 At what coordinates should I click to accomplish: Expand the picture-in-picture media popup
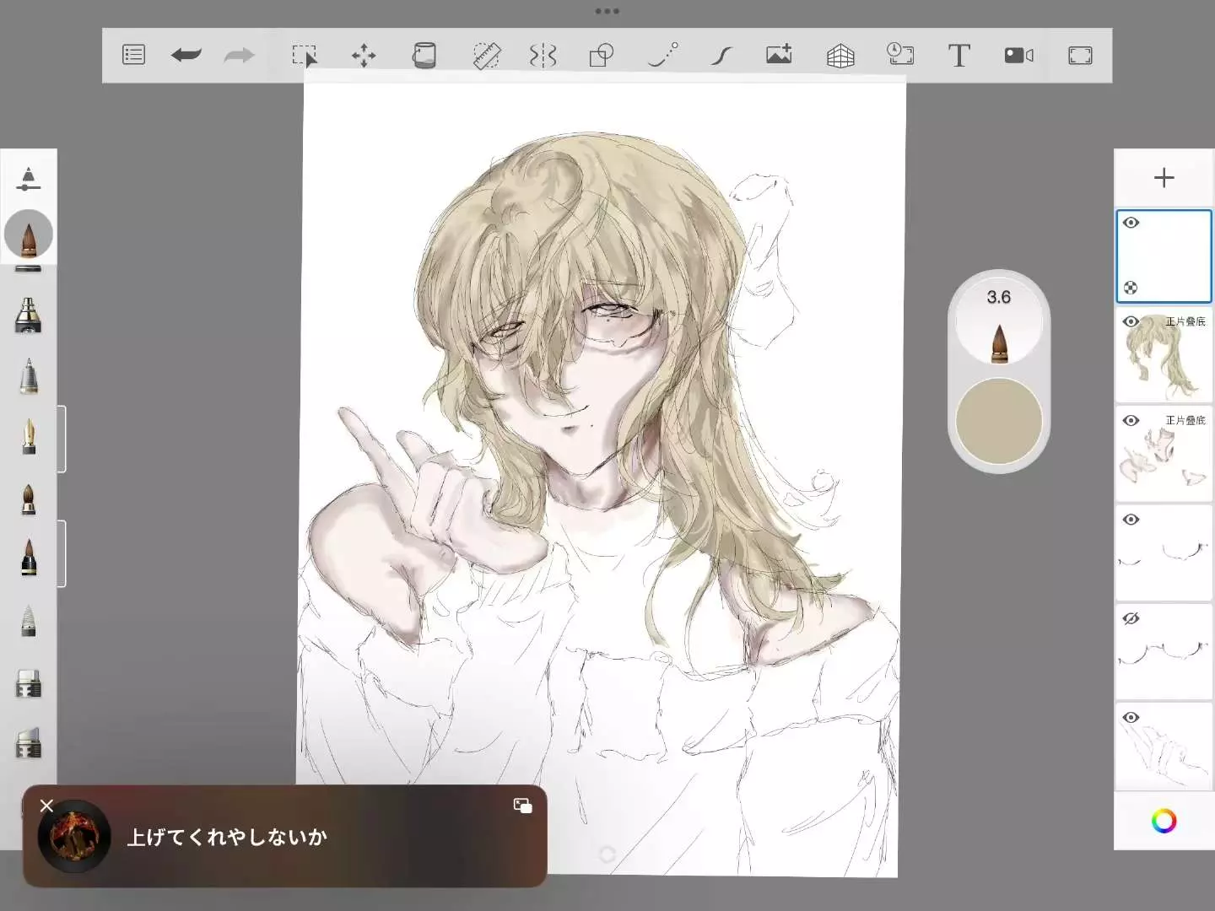tap(522, 806)
